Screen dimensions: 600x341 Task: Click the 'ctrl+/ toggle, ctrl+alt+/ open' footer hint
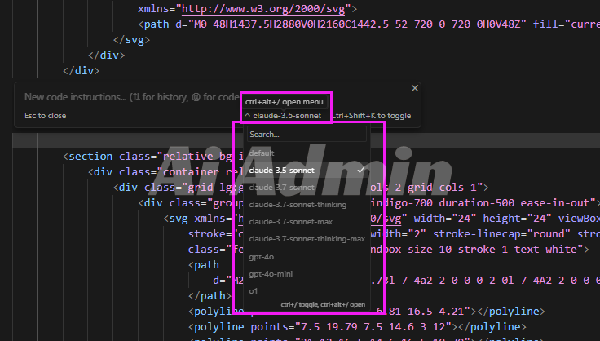click(x=323, y=304)
